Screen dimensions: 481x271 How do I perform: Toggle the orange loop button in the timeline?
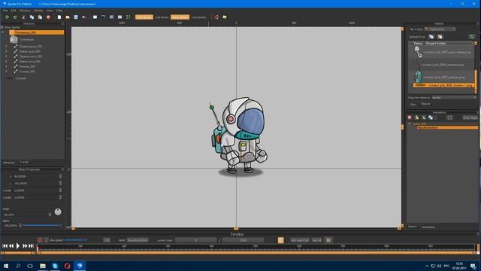[x=280, y=240]
